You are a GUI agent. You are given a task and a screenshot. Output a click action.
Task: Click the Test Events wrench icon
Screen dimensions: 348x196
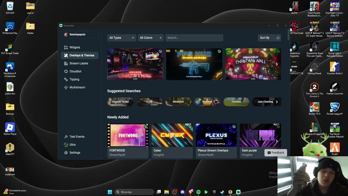(x=66, y=137)
